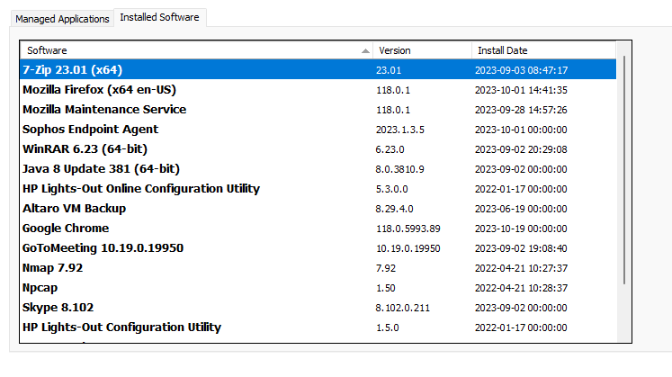Click install date 2023-09-03 08:47:17
Screen dimensions: 672x377
click(x=521, y=70)
